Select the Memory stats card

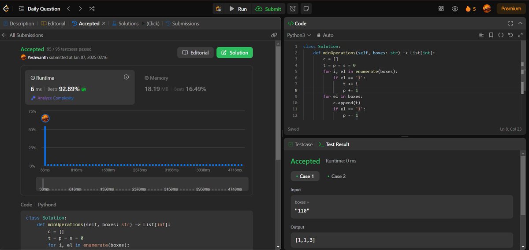point(193,87)
